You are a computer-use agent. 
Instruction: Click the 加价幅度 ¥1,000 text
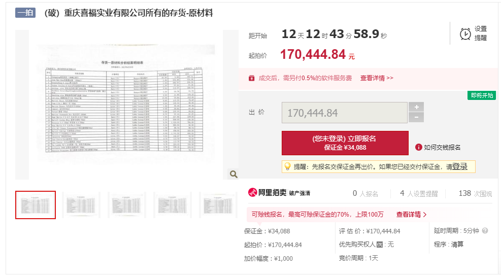coord(269,258)
